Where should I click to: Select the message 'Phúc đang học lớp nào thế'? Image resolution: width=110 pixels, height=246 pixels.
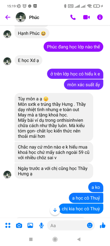(73, 47)
